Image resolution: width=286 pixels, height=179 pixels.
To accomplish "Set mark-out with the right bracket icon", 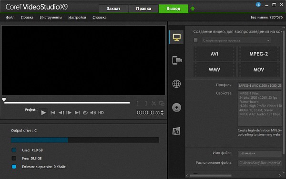I will [x=146, y=104].
